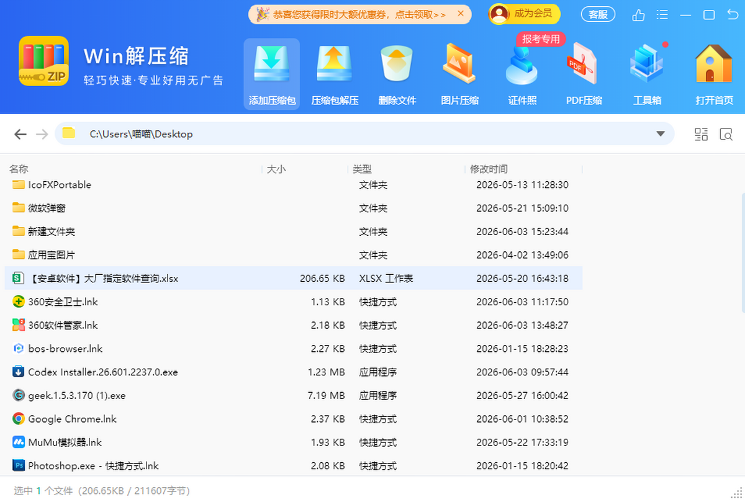Click the MuMu模拟器 file icon
The image size is (745, 502).
19,442
